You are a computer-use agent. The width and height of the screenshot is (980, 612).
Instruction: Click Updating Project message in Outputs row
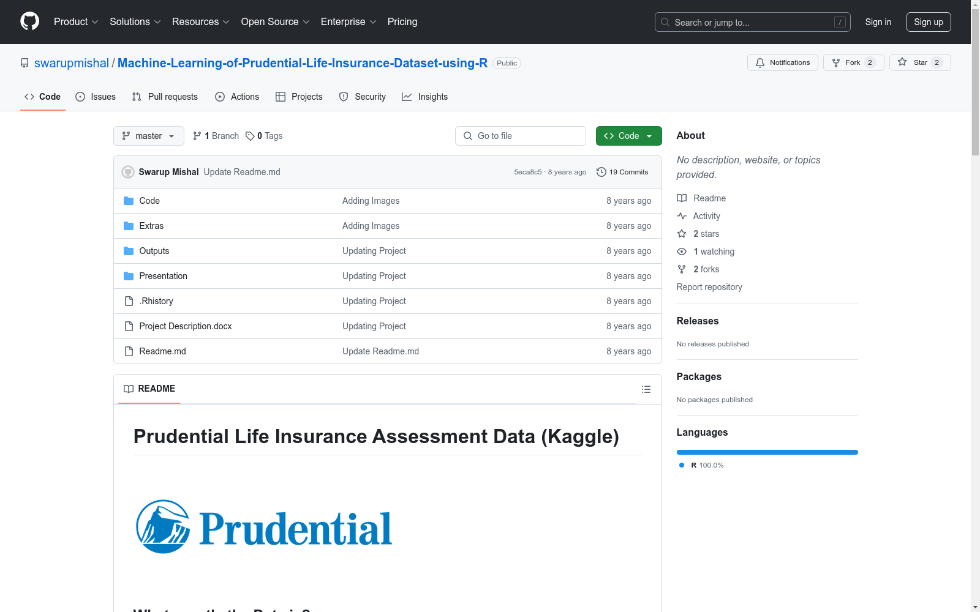pyautogui.click(x=374, y=251)
